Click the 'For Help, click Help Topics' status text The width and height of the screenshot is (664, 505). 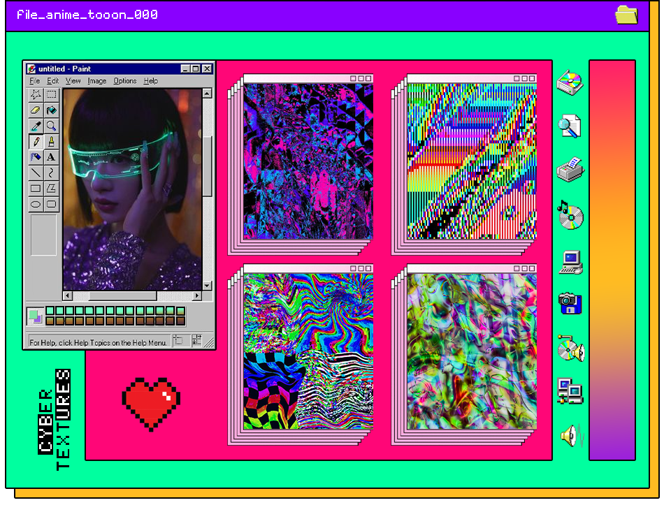click(98, 342)
